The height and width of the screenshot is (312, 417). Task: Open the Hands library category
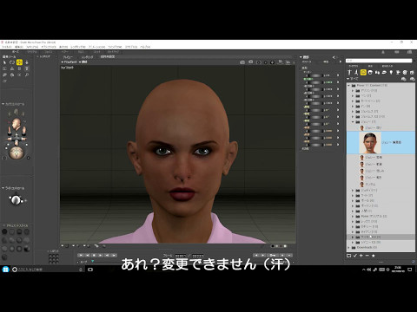377,72
